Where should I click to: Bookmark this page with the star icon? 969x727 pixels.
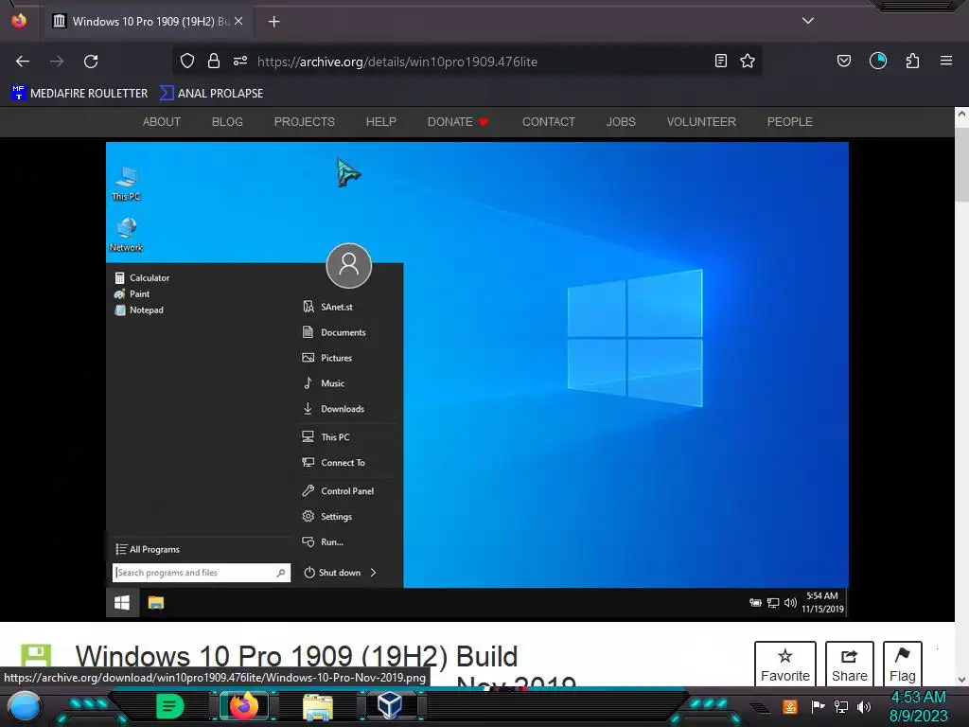click(x=748, y=61)
